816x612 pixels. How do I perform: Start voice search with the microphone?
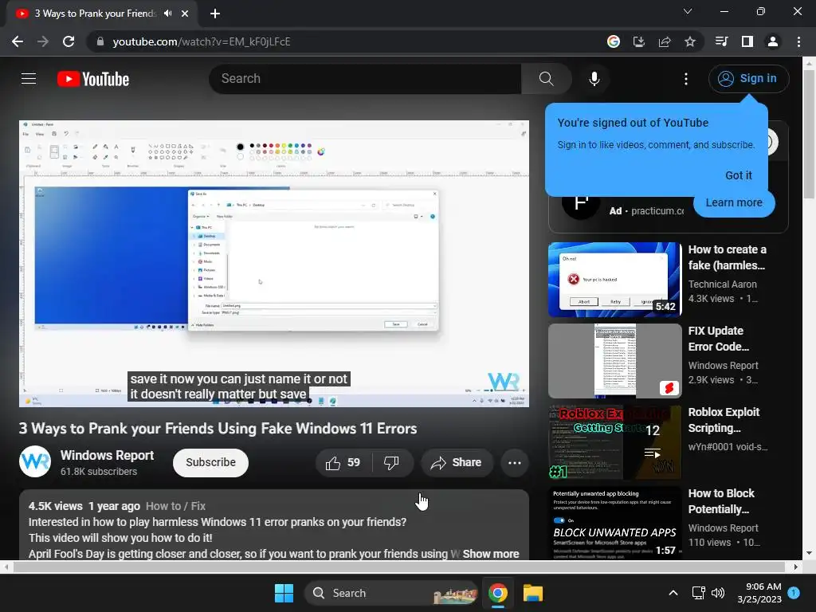(594, 79)
